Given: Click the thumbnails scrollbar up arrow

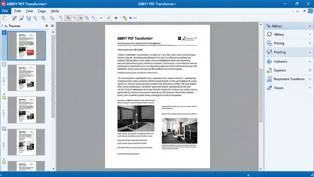Looking at the screenshot, I should [53, 32].
